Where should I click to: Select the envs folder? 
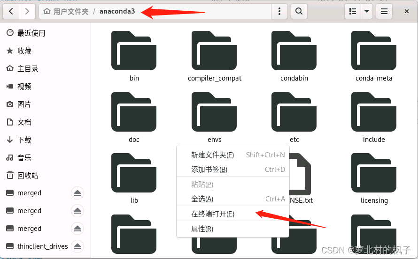(x=214, y=117)
